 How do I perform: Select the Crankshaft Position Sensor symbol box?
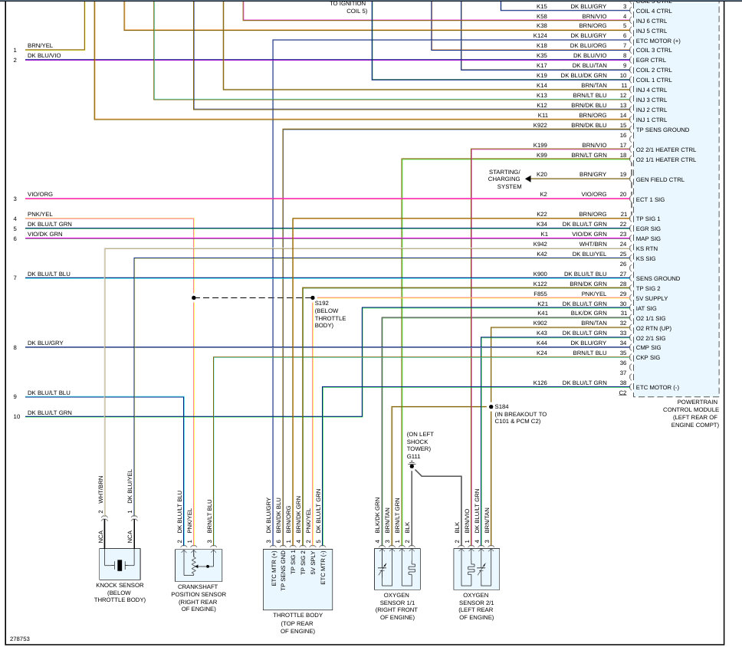click(x=199, y=565)
